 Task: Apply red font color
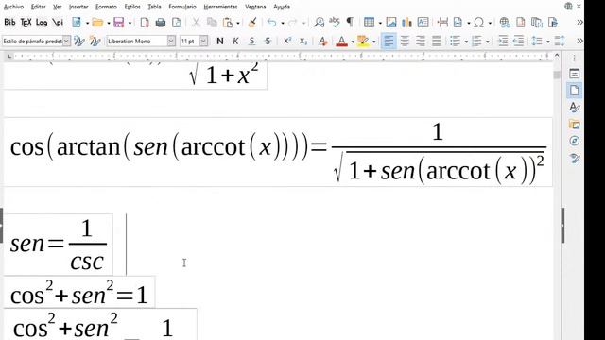pyautogui.click(x=342, y=41)
